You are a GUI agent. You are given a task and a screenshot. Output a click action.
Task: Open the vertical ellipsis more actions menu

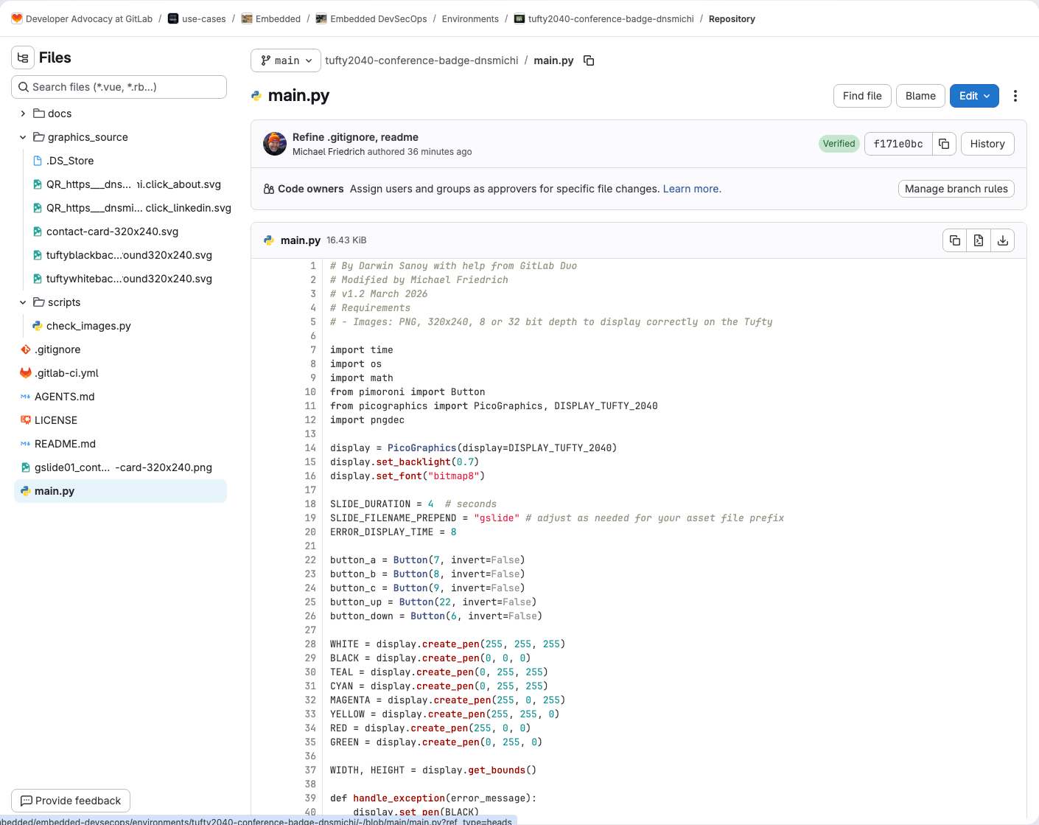pos(1015,96)
